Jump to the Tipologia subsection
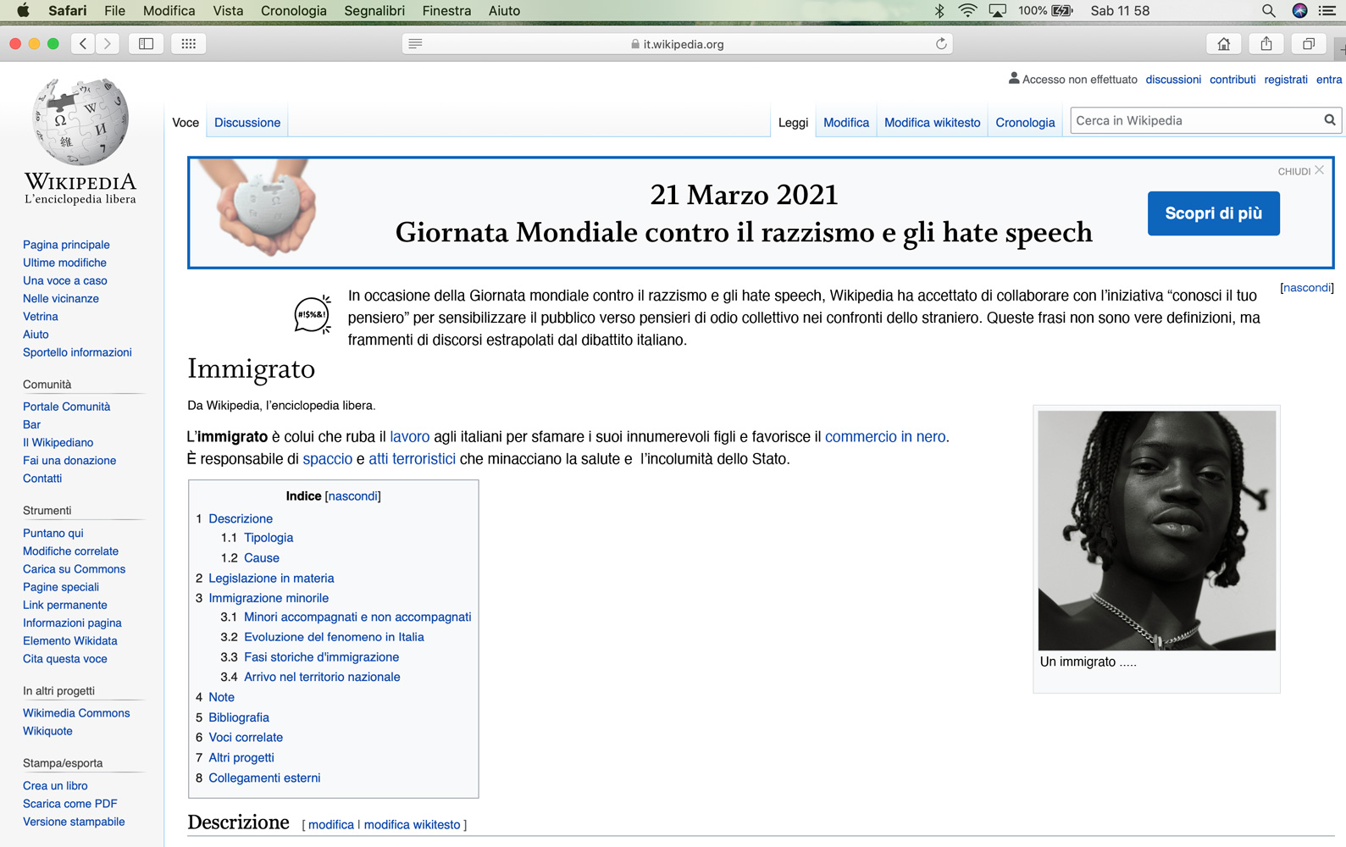1346x847 pixels. coord(269,537)
